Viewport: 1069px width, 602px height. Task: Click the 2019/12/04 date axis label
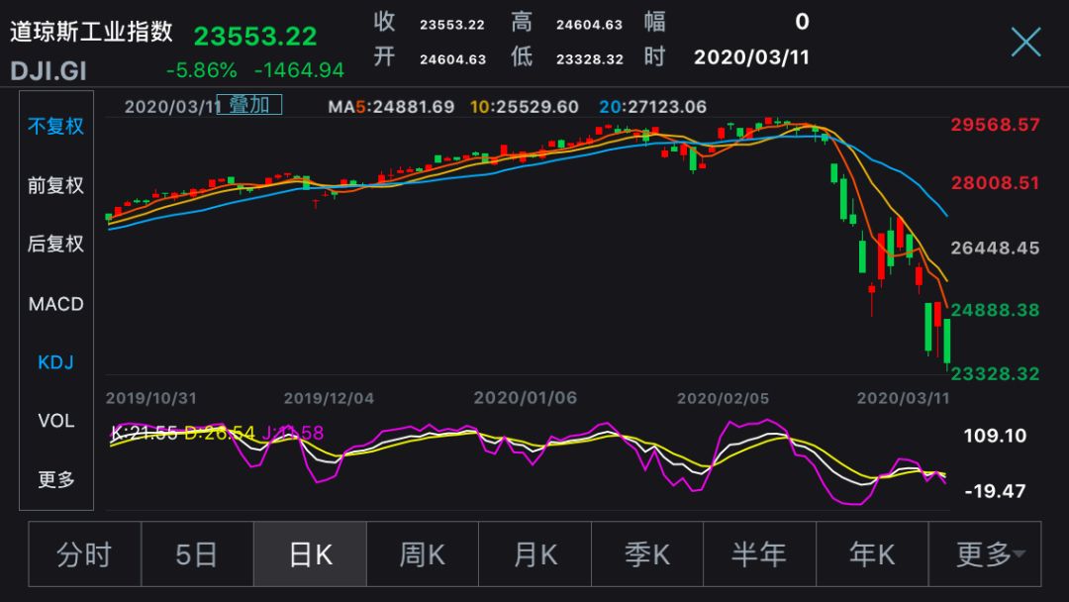tap(330, 398)
